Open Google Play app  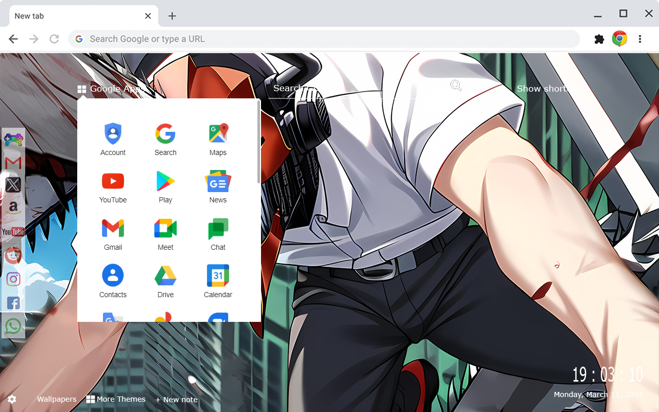pyautogui.click(x=165, y=187)
